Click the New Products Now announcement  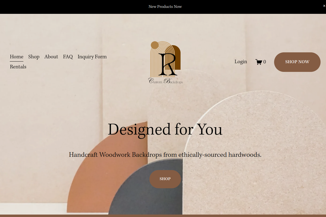coord(165,7)
